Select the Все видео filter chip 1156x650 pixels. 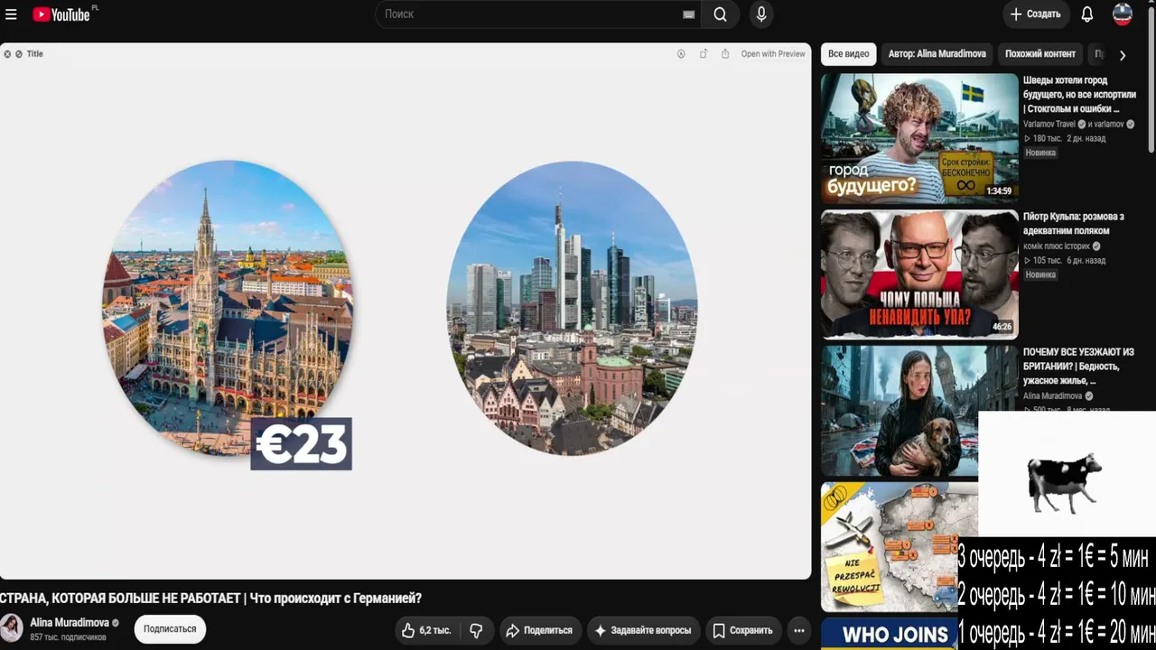tap(849, 54)
